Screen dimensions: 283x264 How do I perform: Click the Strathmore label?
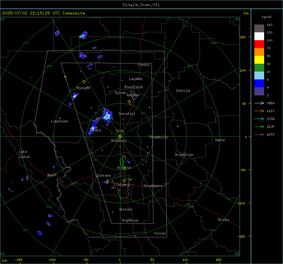[x=153, y=186]
